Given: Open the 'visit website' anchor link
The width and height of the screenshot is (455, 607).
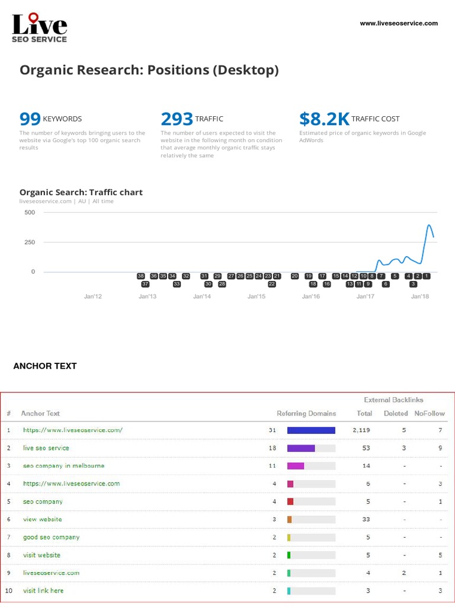Looking at the screenshot, I should (42, 555).
